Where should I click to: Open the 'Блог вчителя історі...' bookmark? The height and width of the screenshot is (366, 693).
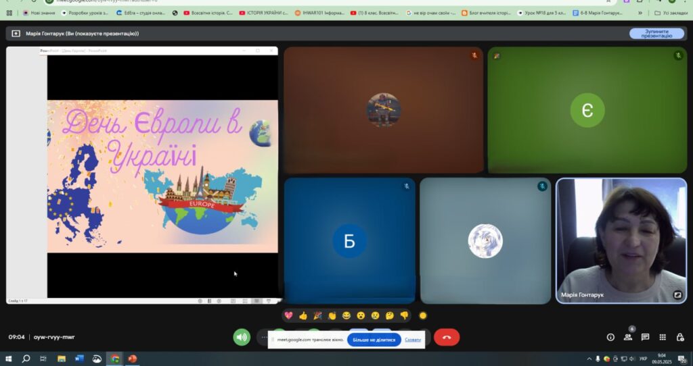click(x=486, y=14)
